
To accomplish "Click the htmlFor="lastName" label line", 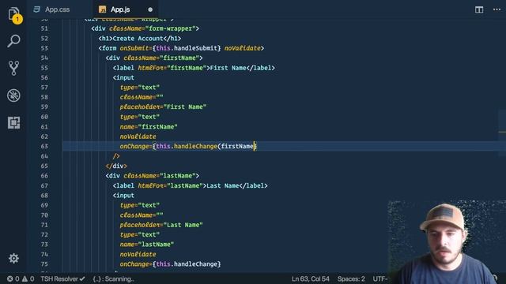I will (x=190, y=185).
